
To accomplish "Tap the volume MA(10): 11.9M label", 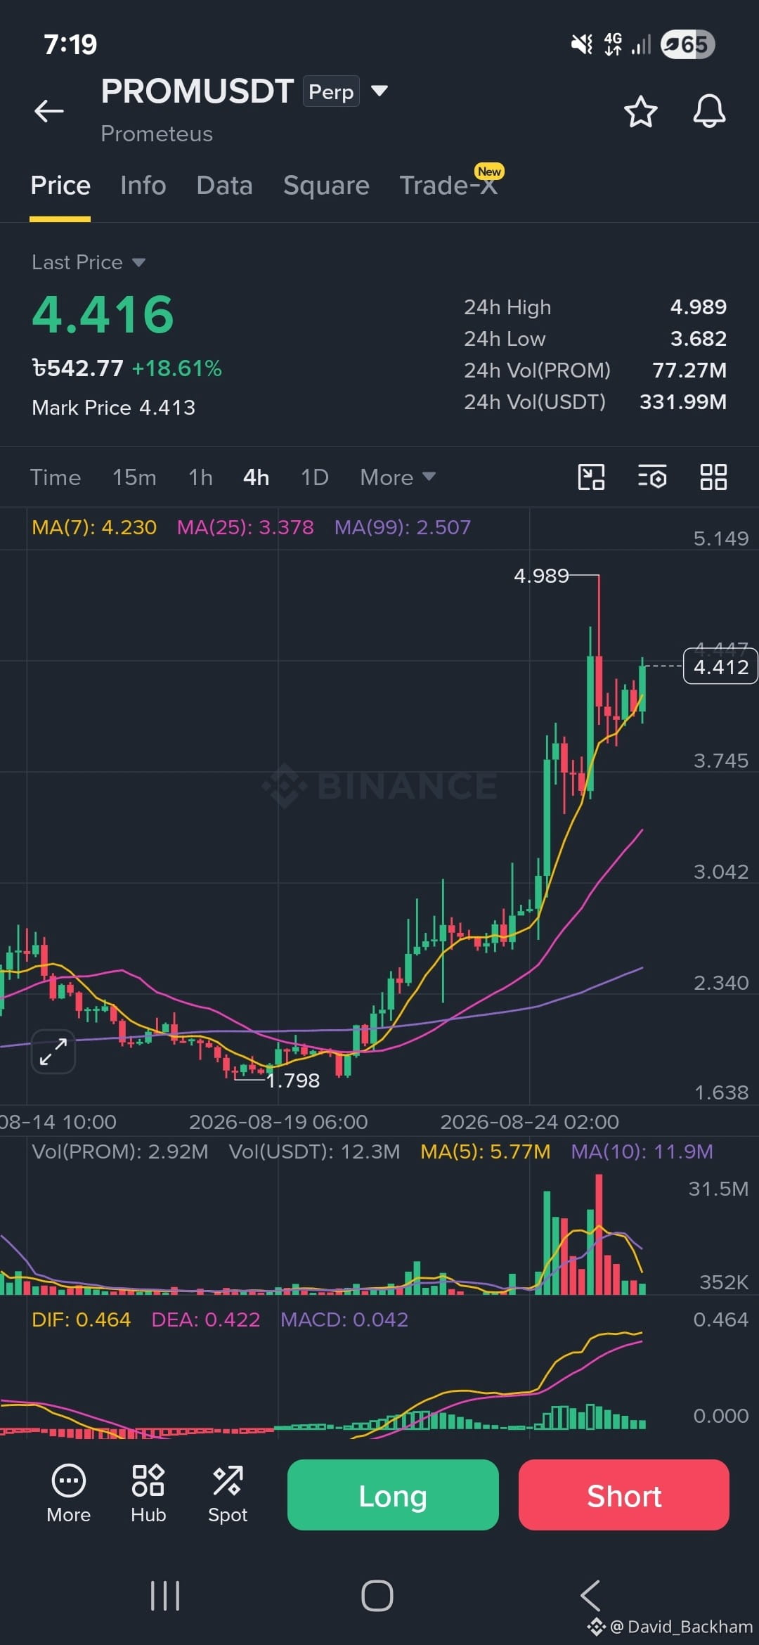I will tap(642, 1151).
